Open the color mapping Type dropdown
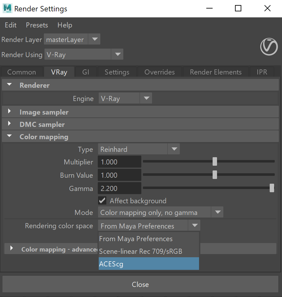The width and height of the screenshot is (282, 297). pyautogui.click(x=139, y=149)
